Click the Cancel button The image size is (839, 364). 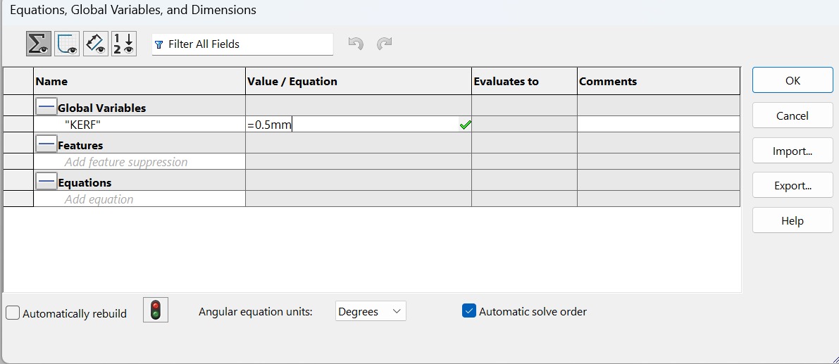[x=793, y=115]
